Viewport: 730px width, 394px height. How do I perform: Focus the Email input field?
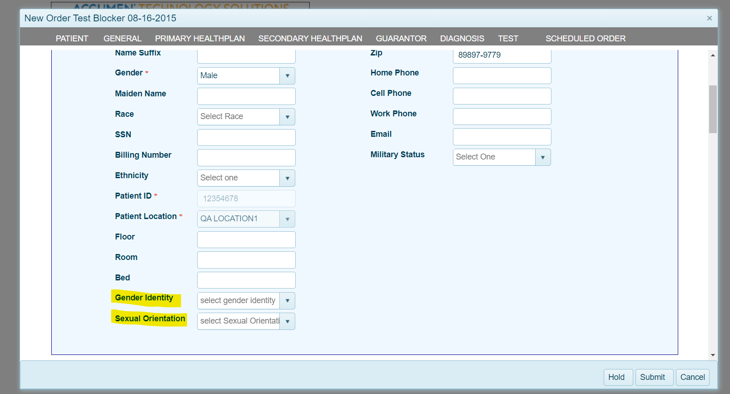coord(502,137)
